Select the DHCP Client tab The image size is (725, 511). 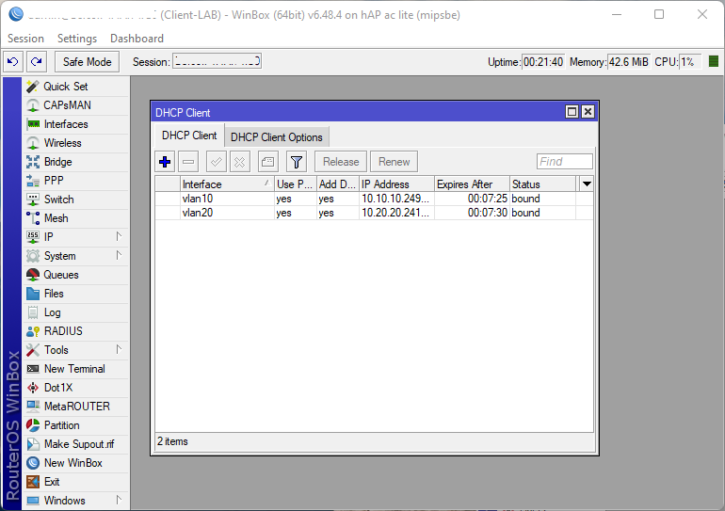pos(189,136)
